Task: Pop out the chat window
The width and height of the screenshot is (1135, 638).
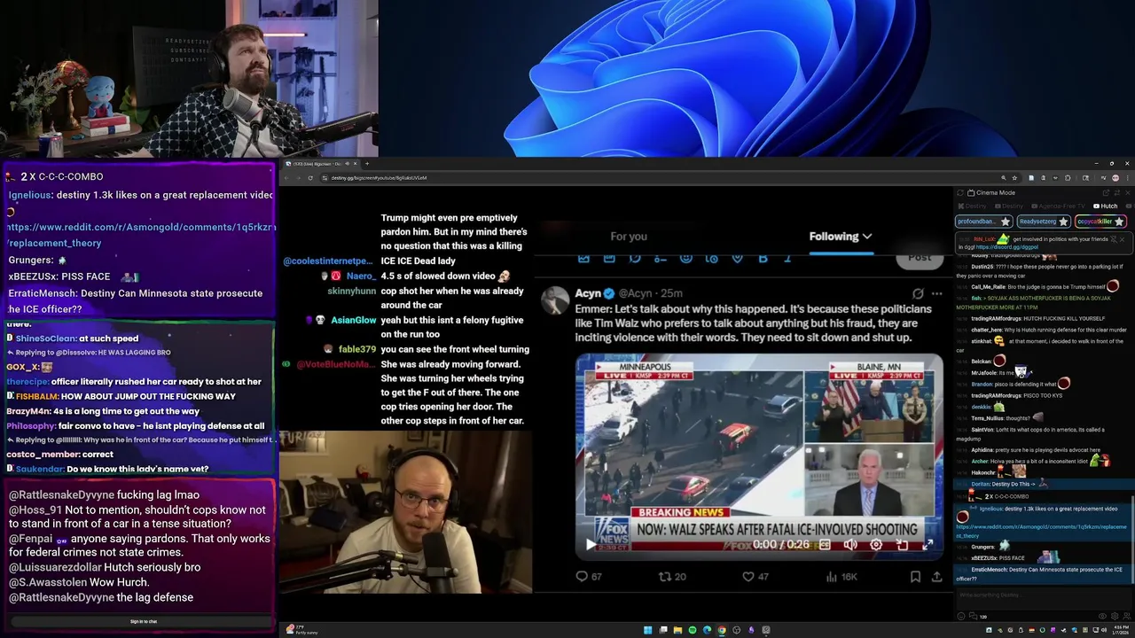Action: [1106, 192]
